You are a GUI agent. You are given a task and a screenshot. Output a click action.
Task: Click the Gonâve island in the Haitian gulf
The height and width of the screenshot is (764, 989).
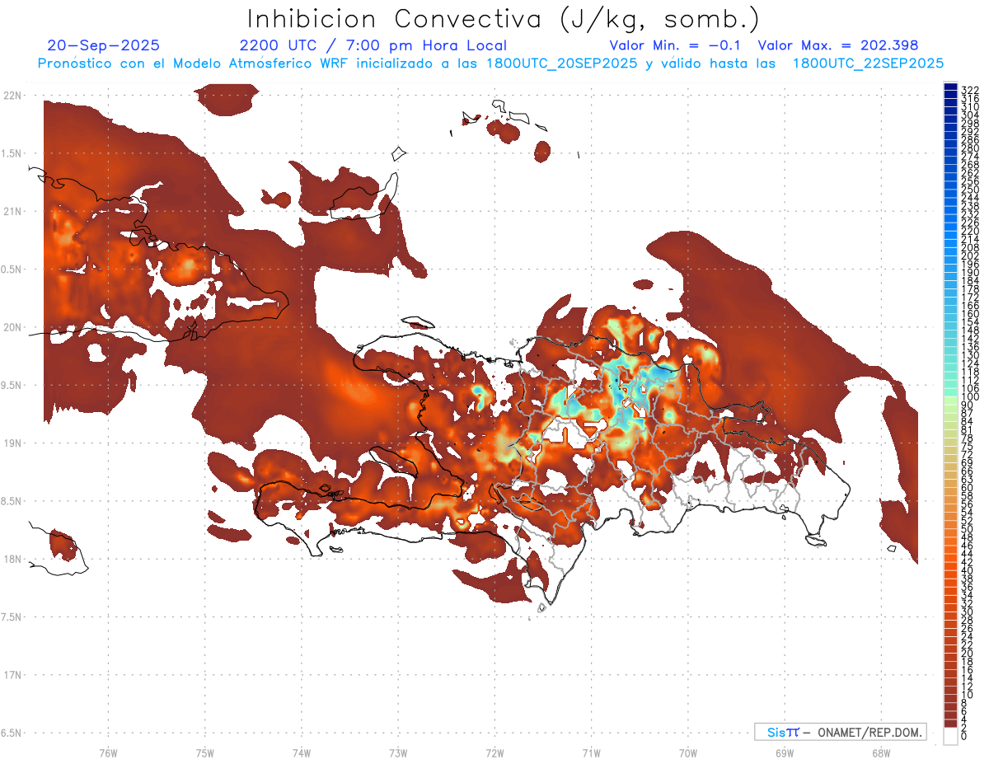pos(396,461)
